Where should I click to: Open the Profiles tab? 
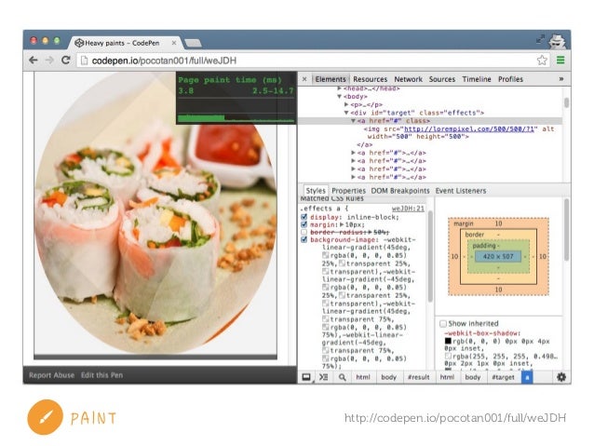[510, 79]
